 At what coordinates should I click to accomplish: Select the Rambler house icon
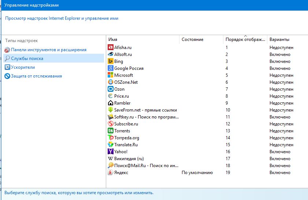(111, 103)
